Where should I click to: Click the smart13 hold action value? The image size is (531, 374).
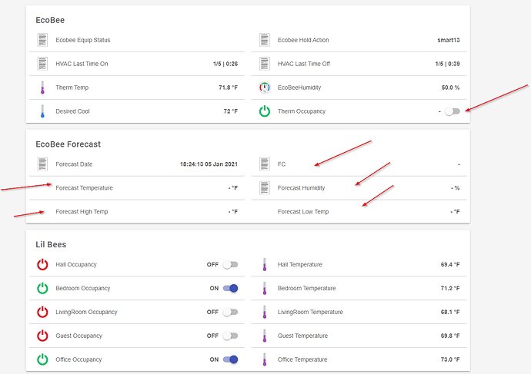tap(449, 40)
